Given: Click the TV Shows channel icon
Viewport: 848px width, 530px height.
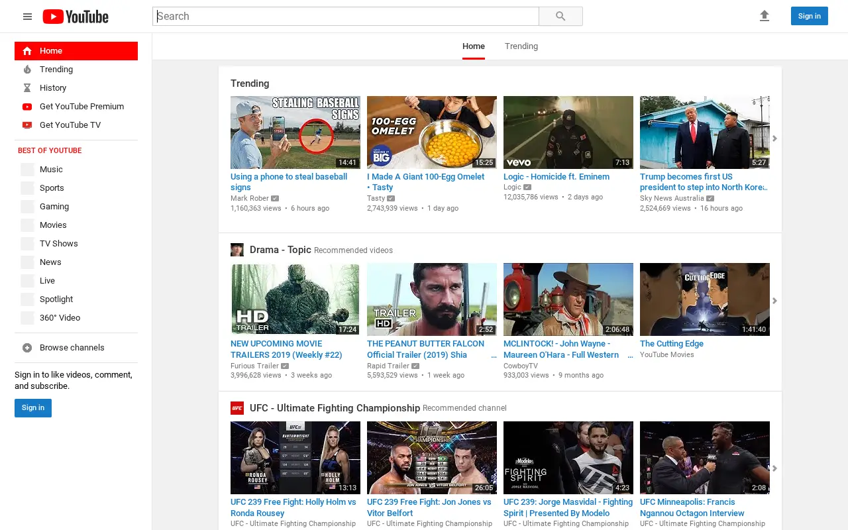Looking at the screenshot, I should point(27,244).
